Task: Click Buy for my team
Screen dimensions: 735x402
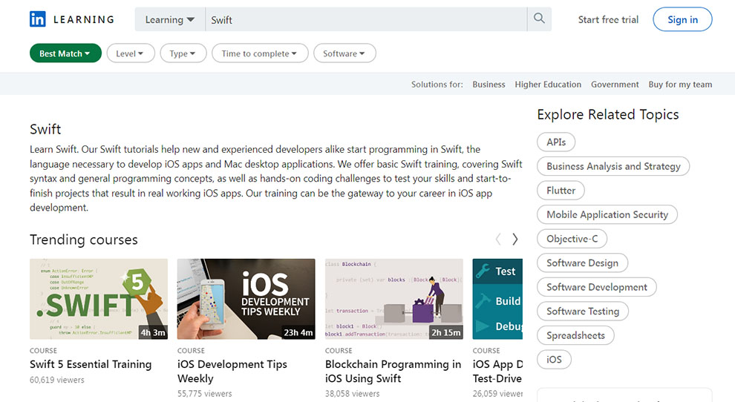Action: pos(680,85)
